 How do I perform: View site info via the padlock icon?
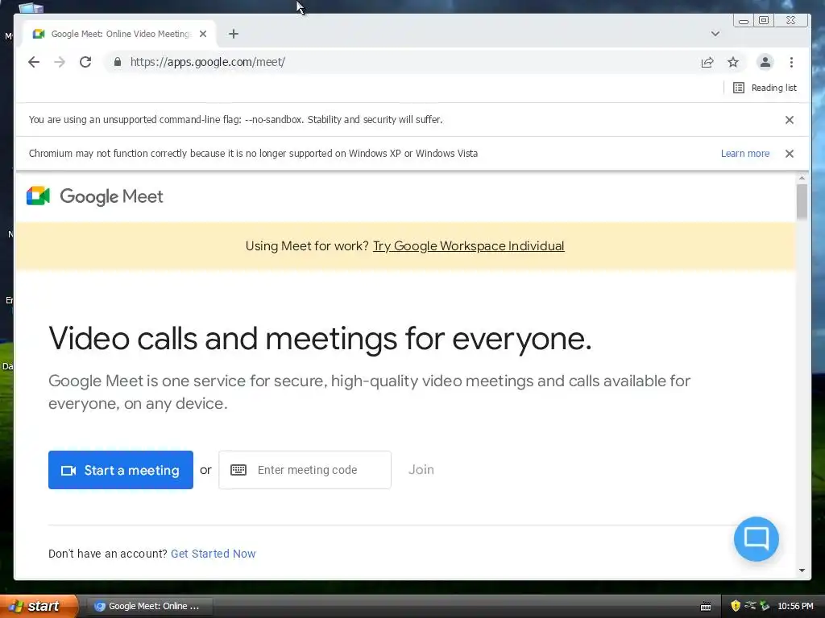(118, 62)
